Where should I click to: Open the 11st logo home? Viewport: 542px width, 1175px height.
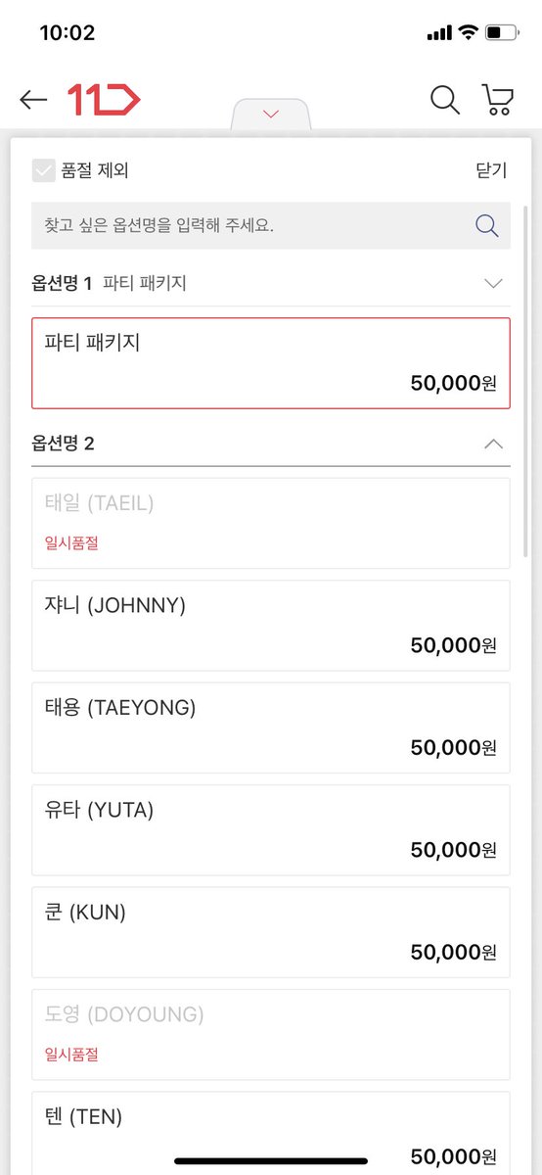[x=104, y=100]
